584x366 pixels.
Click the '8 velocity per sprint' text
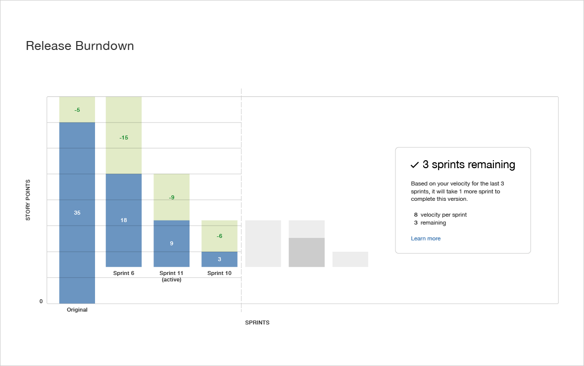[x=440, y=215]
